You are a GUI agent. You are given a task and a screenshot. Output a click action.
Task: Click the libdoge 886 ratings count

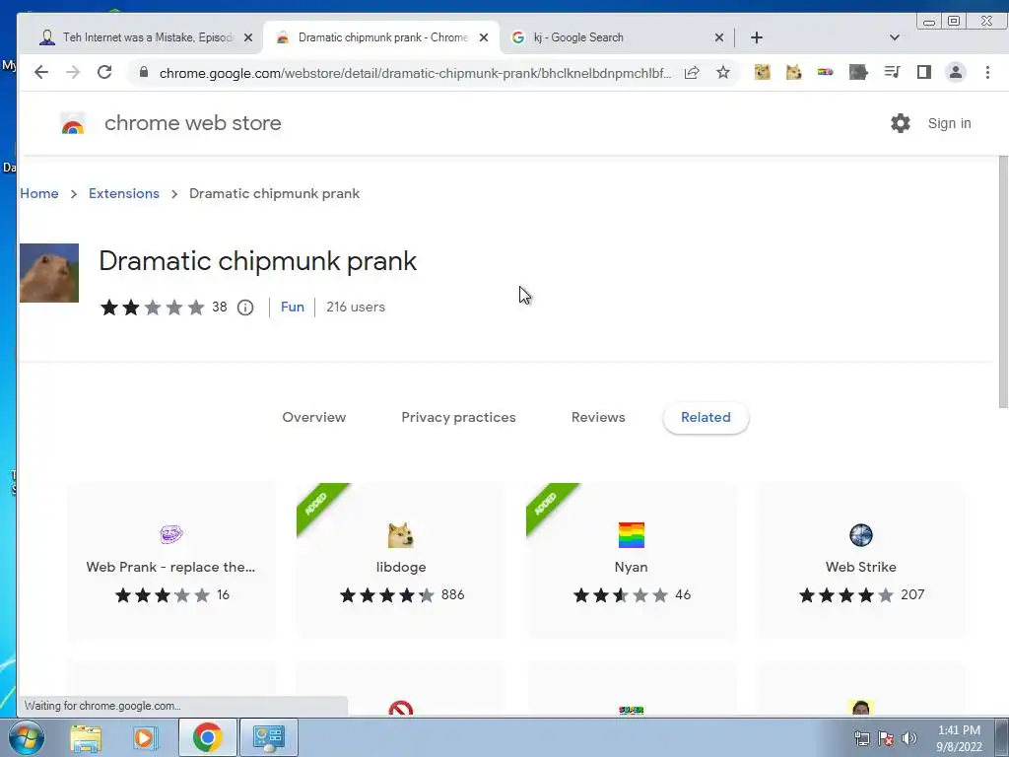[x=453, y=594]
